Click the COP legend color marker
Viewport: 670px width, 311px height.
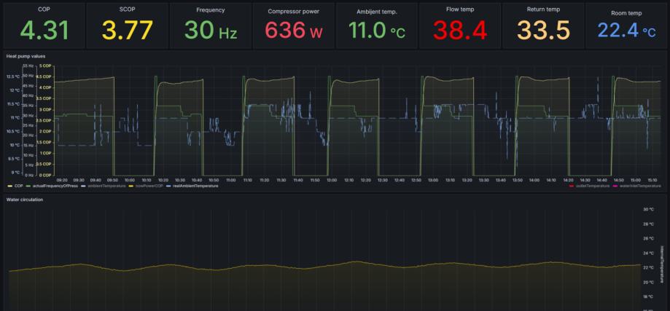pos(10,186)
